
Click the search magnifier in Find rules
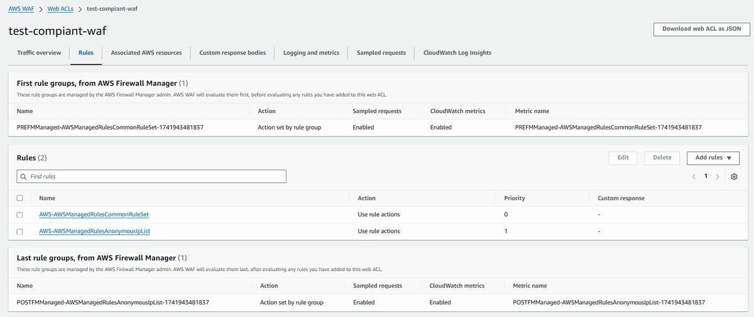(24, 177)
